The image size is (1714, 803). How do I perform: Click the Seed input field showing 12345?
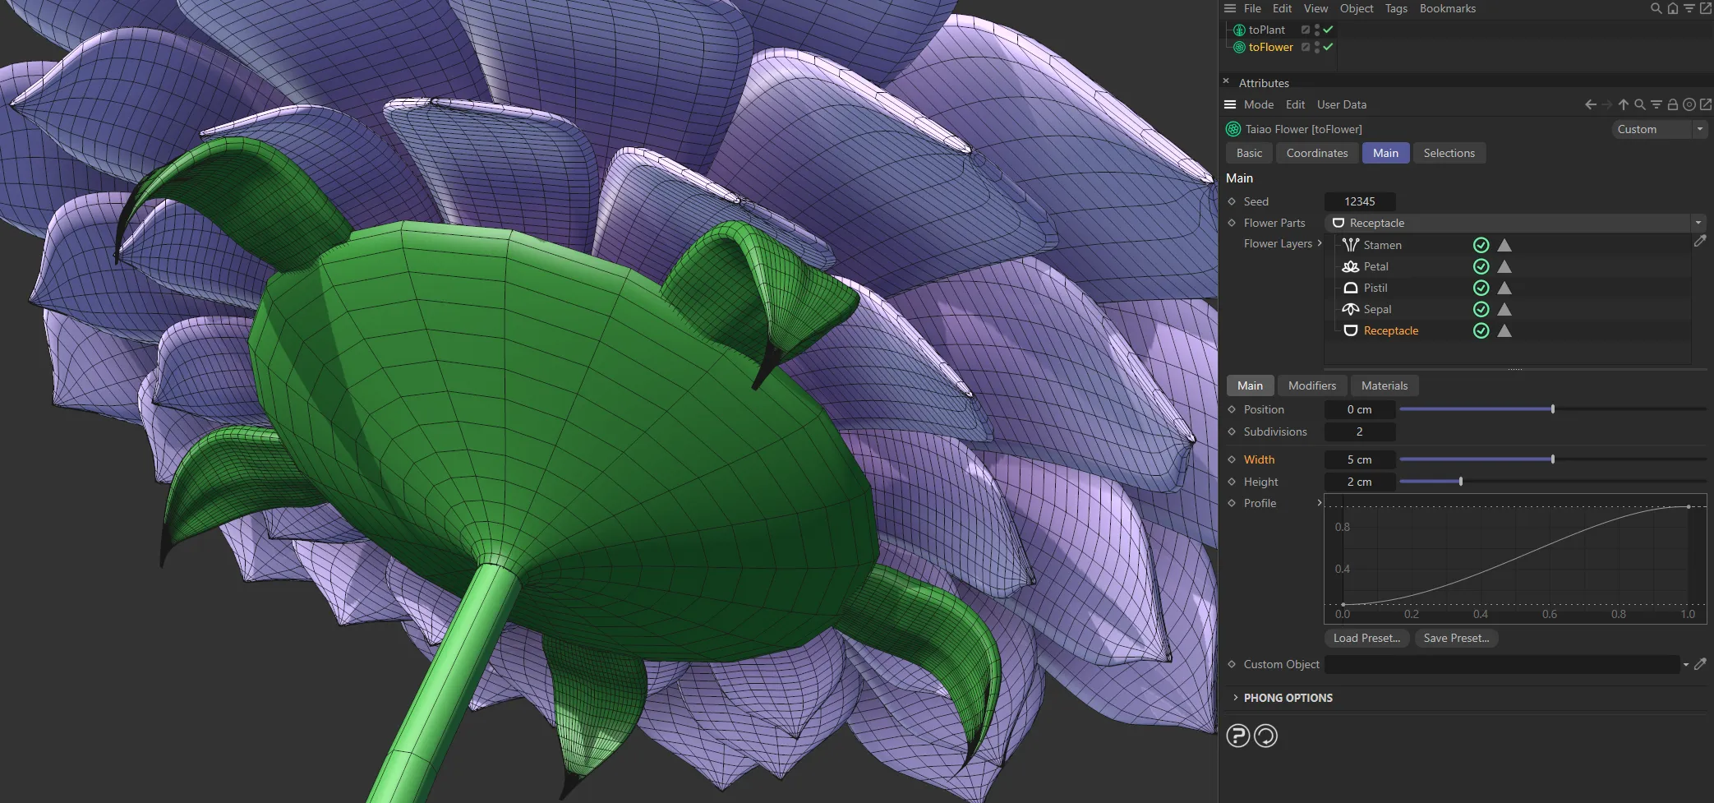pyautogui.click(x=1360, y=201)
